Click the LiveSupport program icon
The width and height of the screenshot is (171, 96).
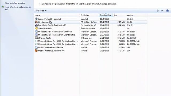tap(36, 22)
